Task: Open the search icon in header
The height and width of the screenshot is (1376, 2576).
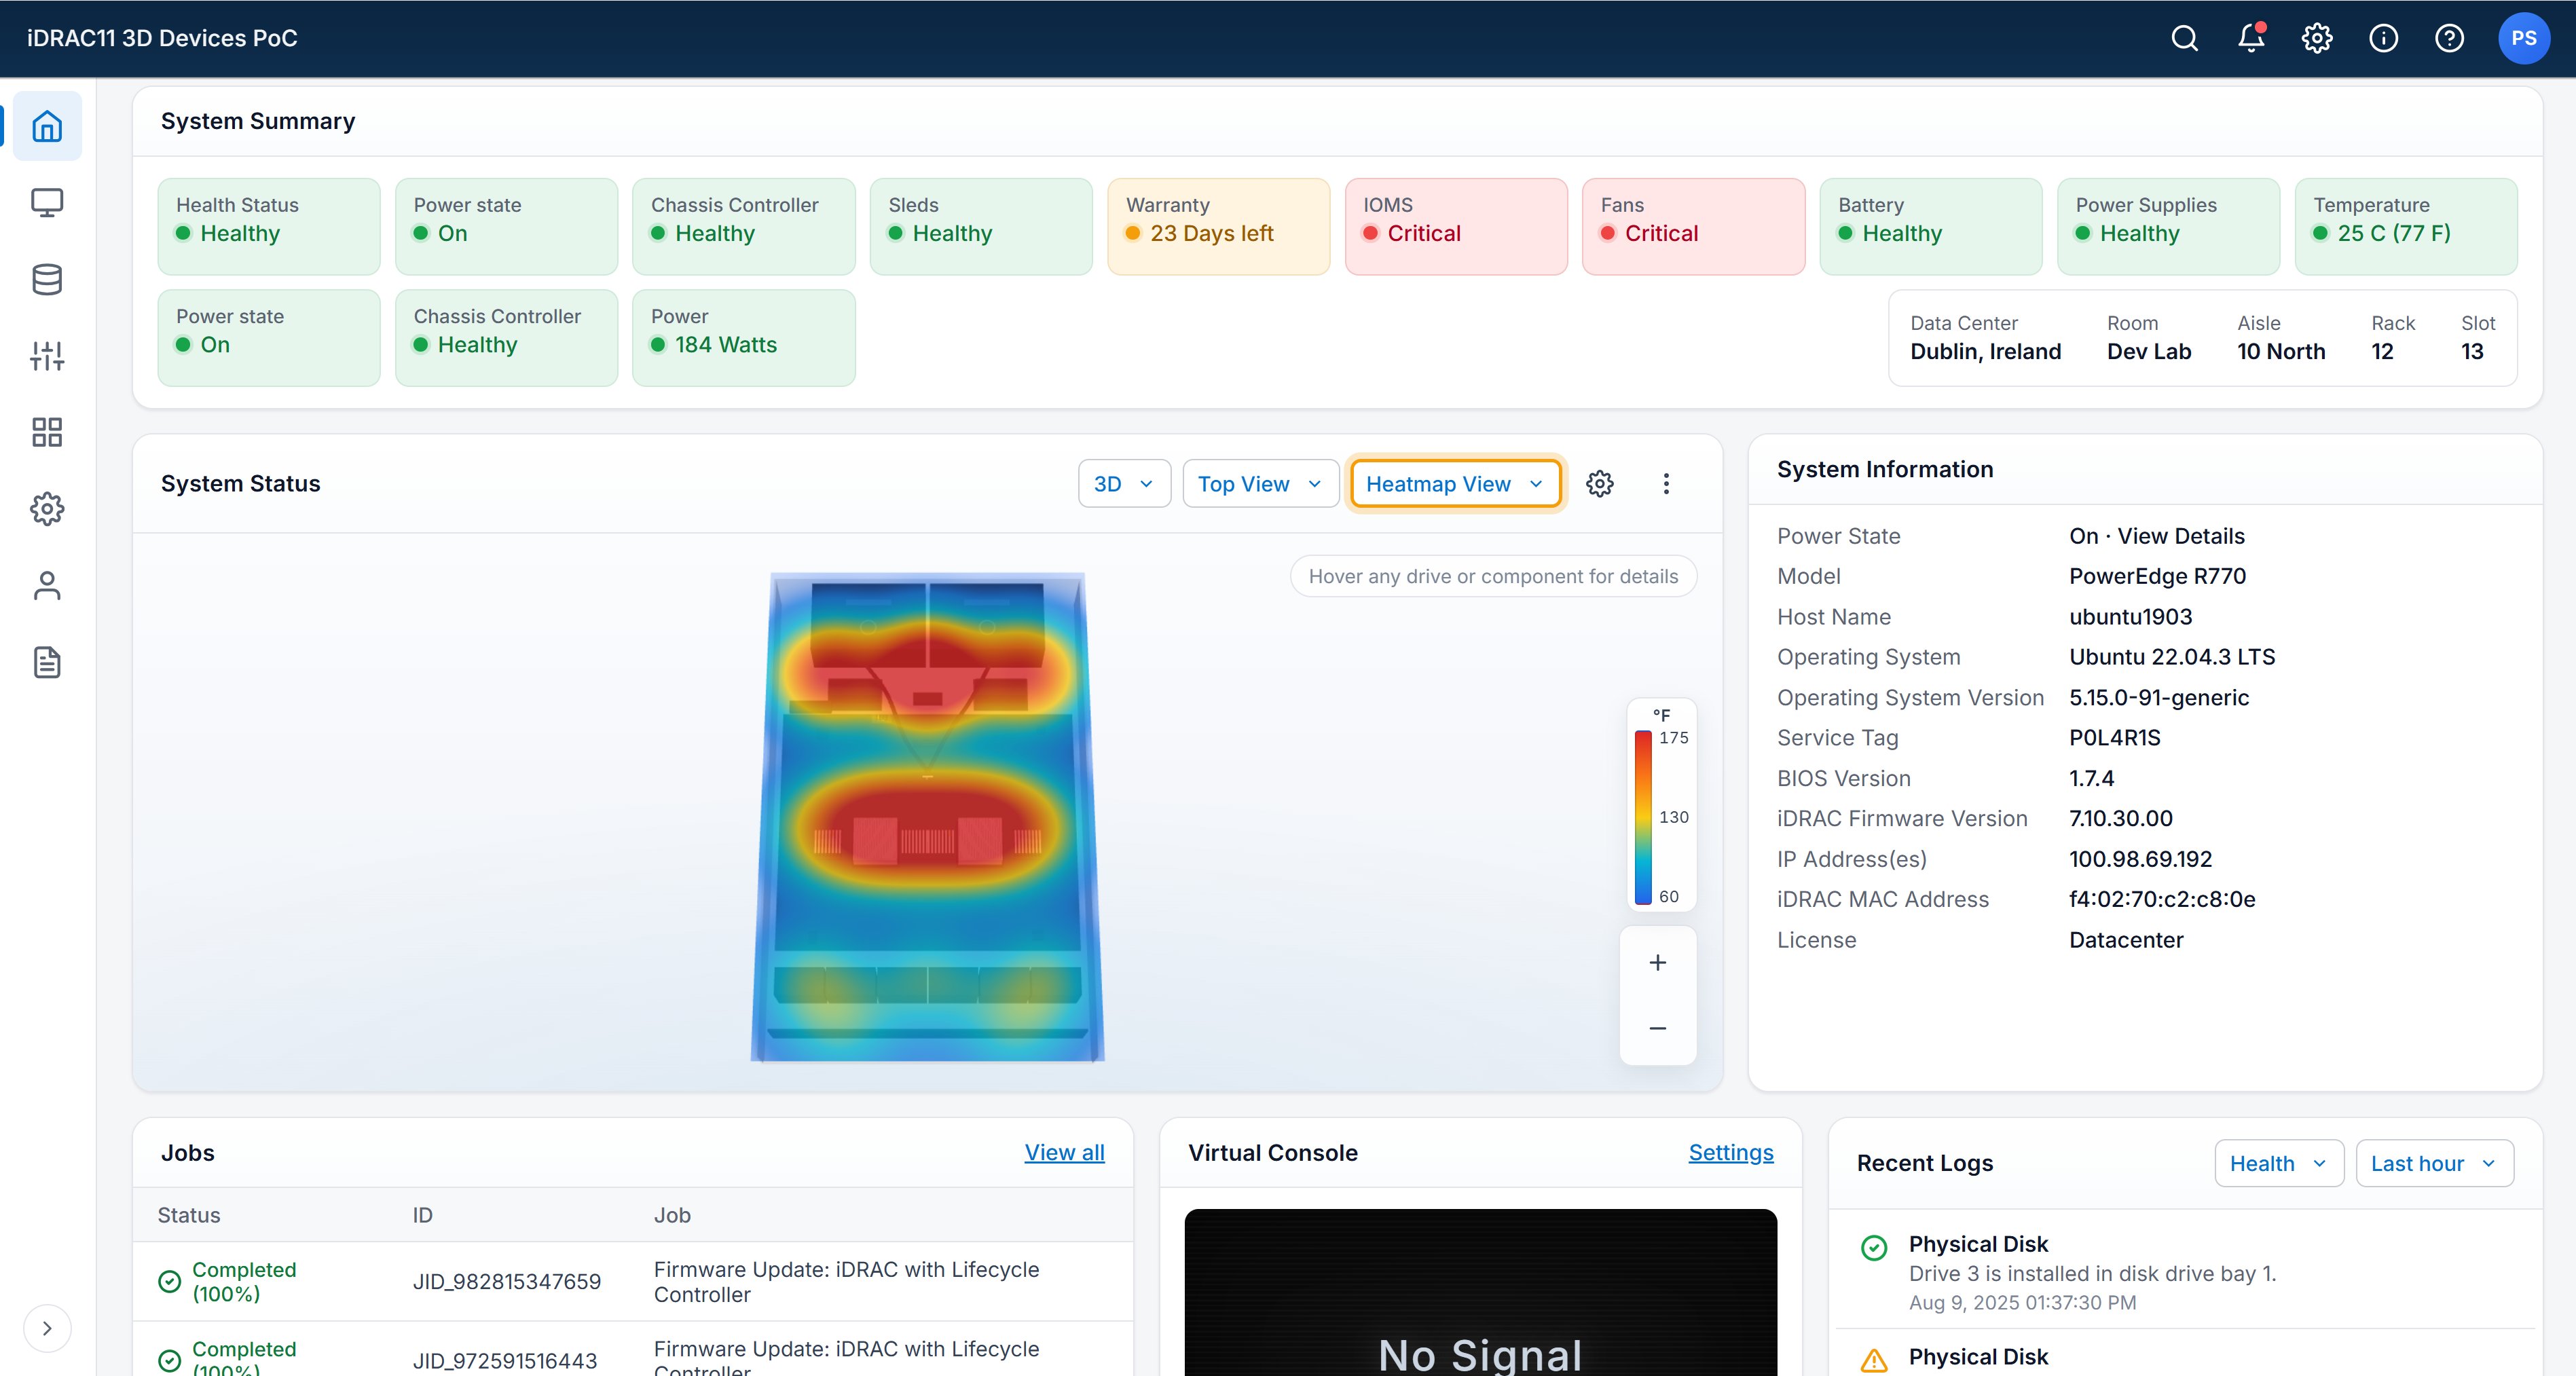Action: [x=2185, y=38]
